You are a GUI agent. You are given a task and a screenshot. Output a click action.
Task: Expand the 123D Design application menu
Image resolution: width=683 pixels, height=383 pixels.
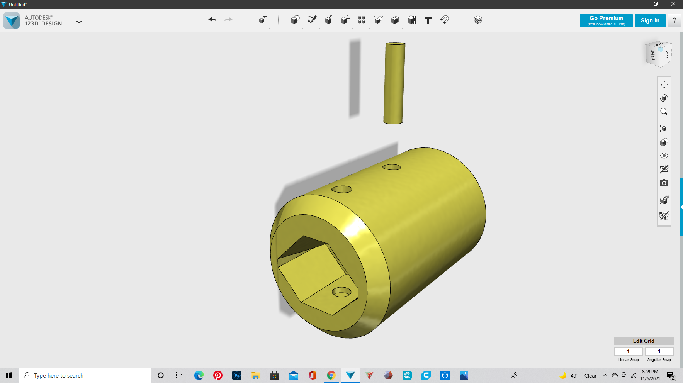[x=79, y=22]
